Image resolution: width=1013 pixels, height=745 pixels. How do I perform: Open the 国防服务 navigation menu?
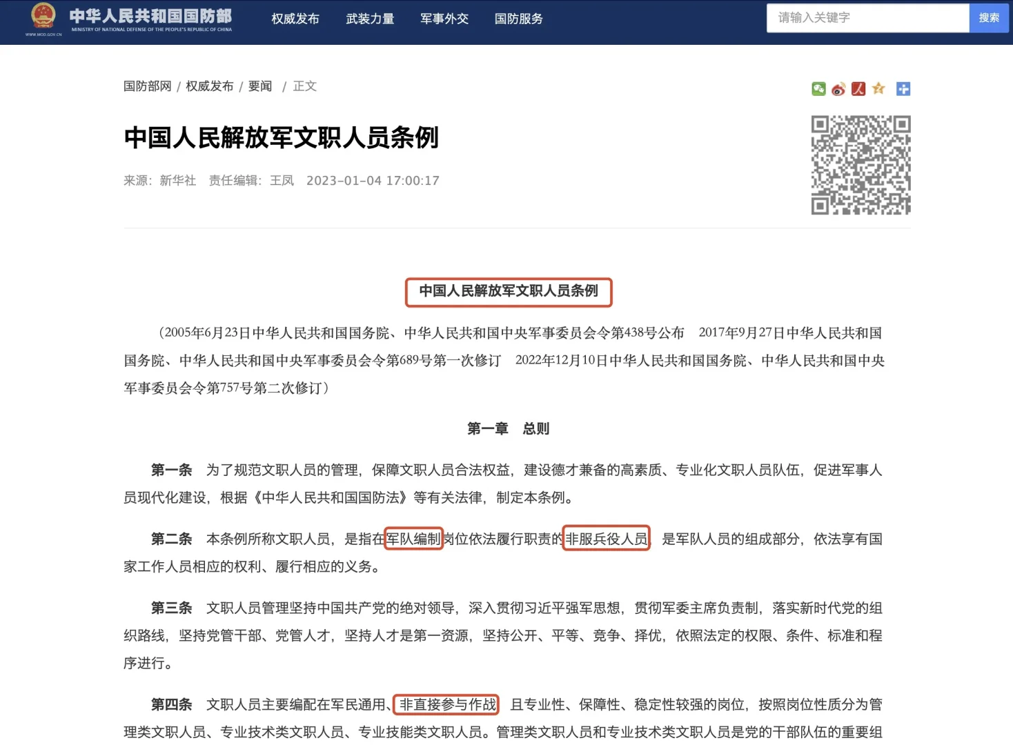[519, 19]
